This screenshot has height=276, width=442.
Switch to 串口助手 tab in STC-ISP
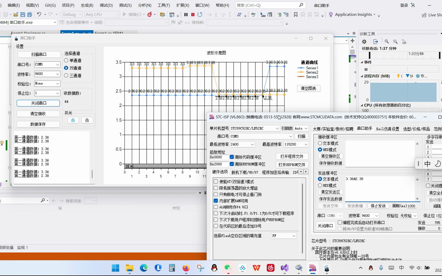(364, 129)
